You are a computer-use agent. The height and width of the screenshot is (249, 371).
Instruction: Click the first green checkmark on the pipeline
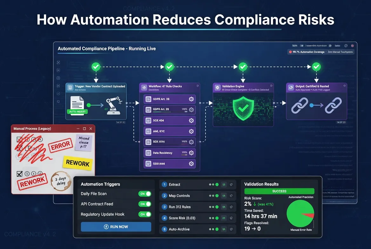pyautogui.click(x=96, y=67)
